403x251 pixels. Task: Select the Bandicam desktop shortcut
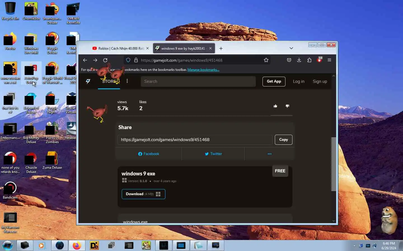(x=10, y=190)
